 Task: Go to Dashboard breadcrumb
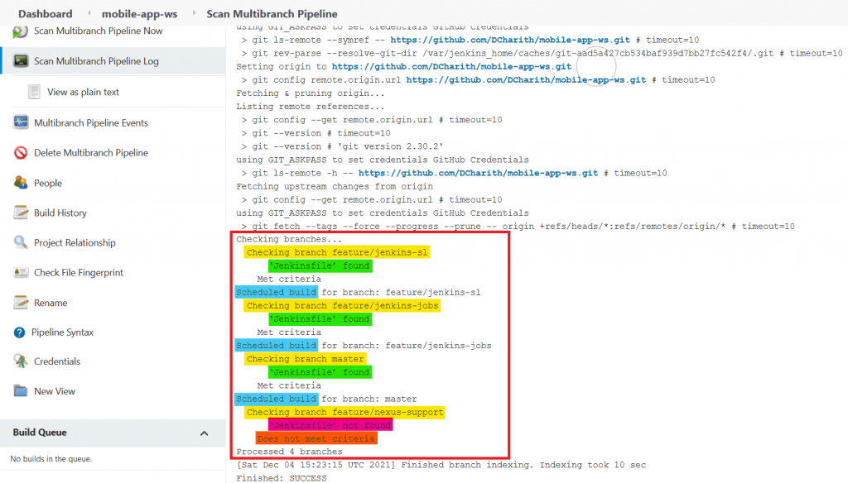tap(45, 14)
